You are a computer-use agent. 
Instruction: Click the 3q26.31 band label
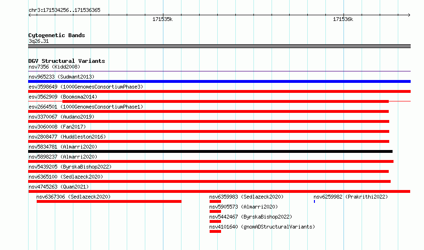(39, 41)
